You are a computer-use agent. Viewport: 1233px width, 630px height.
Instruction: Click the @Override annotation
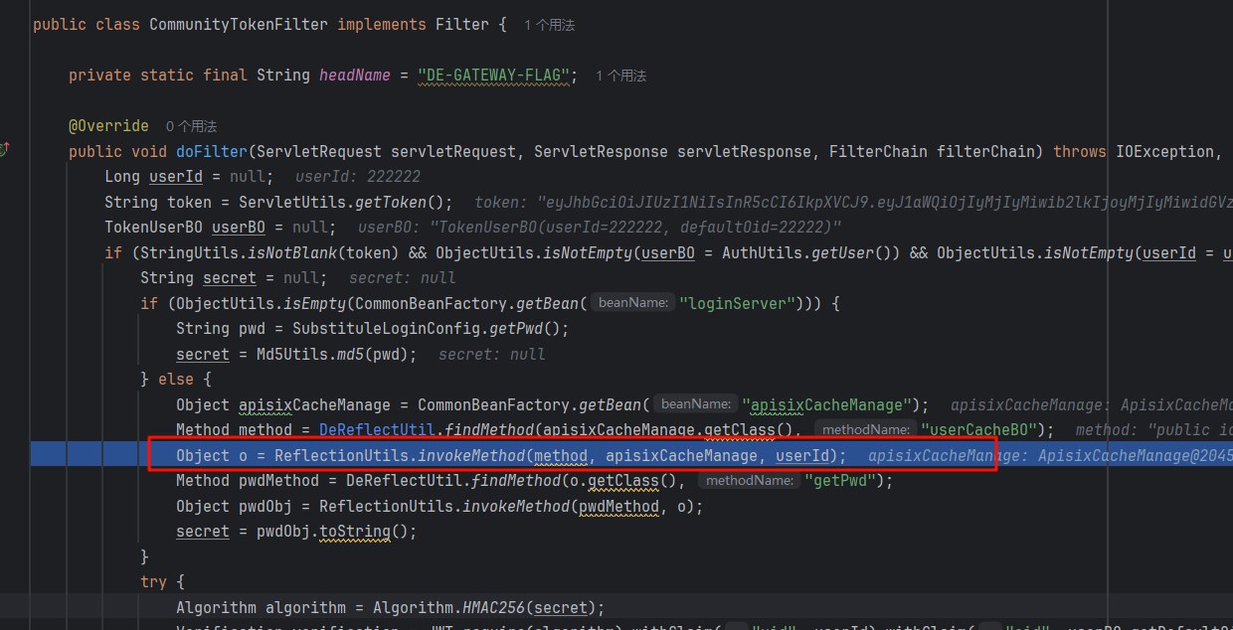108,126
